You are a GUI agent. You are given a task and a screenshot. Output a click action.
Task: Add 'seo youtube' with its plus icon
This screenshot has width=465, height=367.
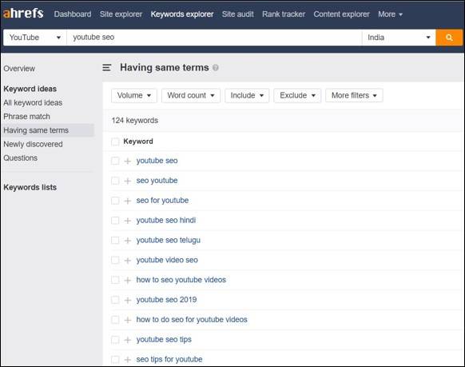[x=128, y=181]
